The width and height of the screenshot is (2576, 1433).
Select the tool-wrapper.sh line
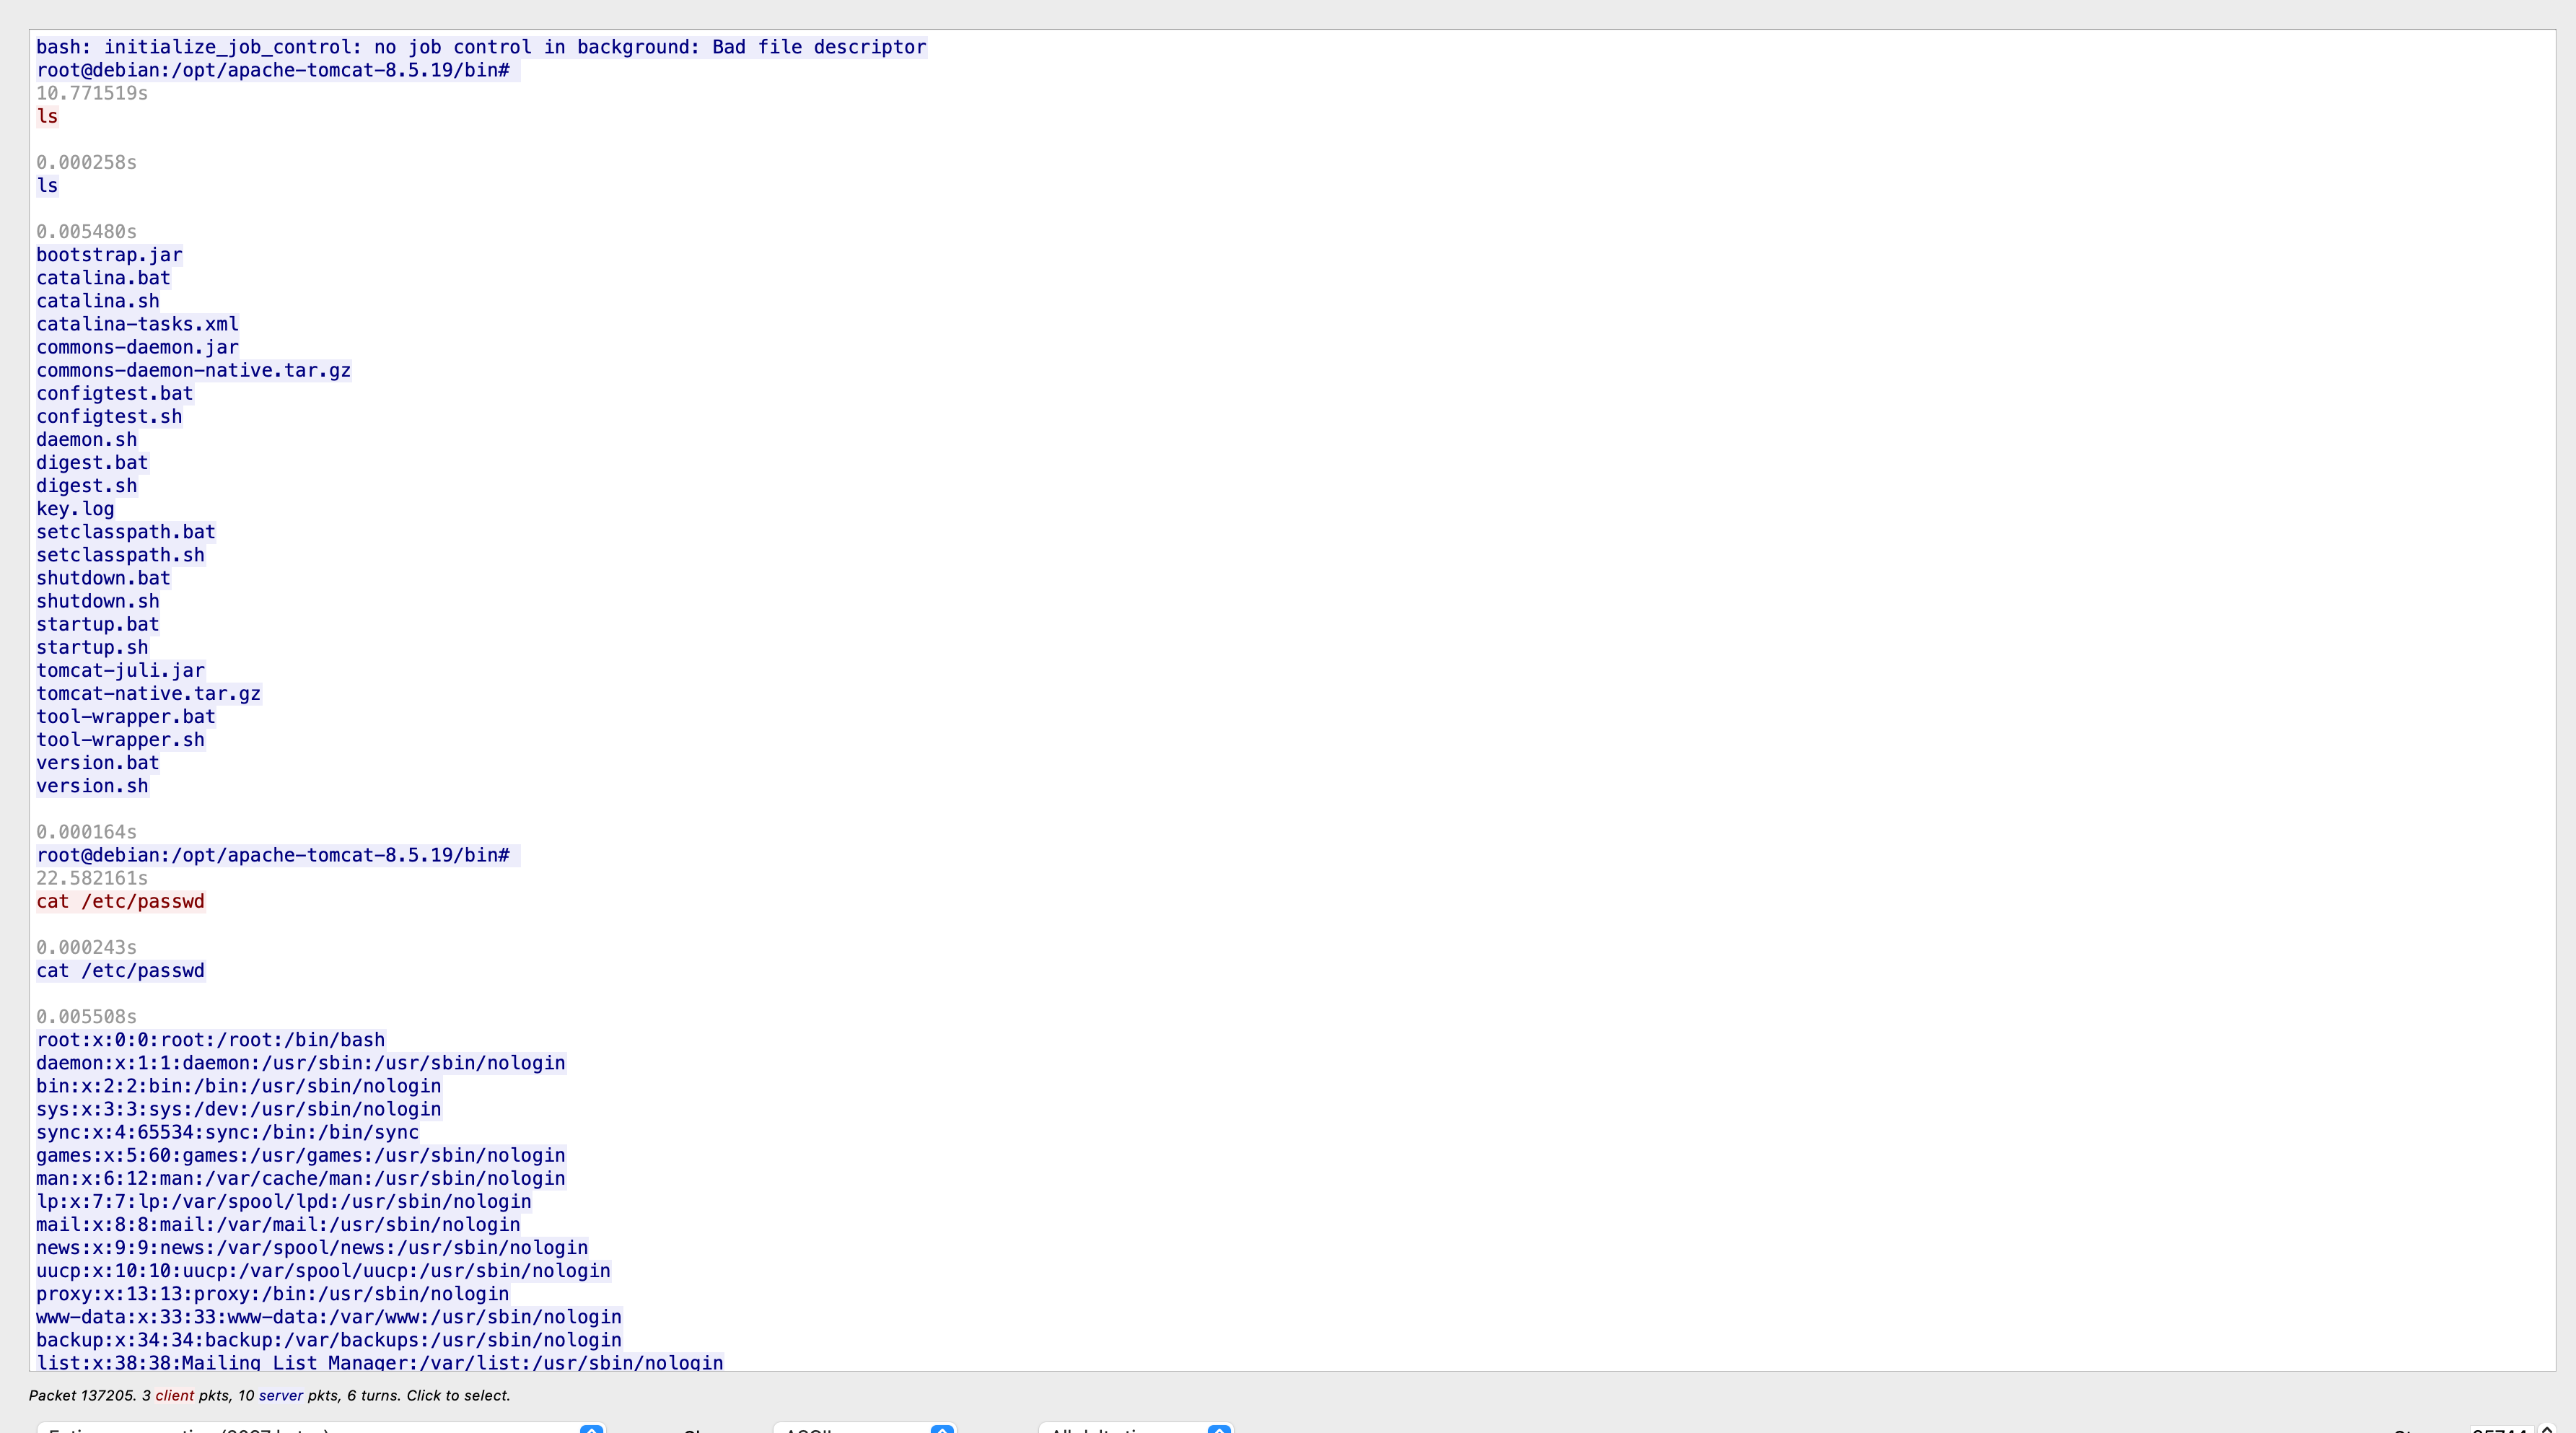tap(120, 740)
